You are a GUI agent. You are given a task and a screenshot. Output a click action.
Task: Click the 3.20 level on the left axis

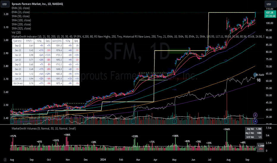(x=6, y=14)
